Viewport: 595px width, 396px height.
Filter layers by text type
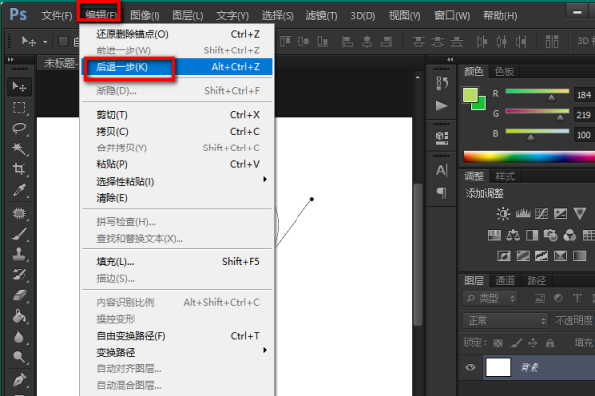point(577,299)
